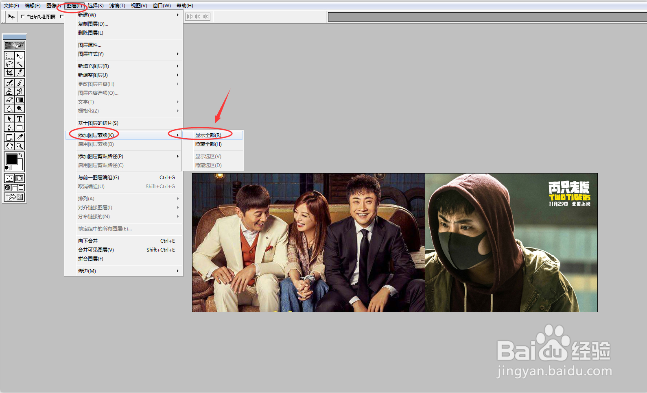Select the Clone Stamp tool
The width and height of the screenshot is (647, 393).
pos(9,91)
